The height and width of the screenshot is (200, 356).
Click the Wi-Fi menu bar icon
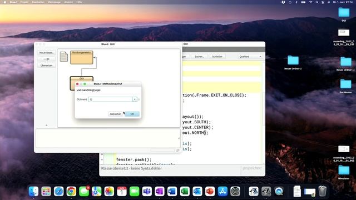pos(310,2)
